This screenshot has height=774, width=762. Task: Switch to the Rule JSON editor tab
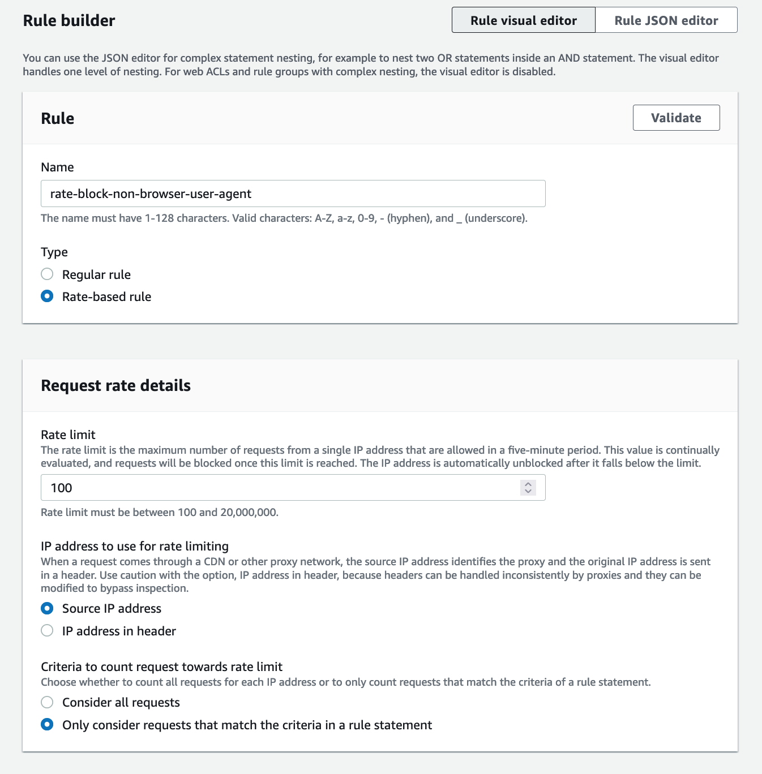[666, 20]
